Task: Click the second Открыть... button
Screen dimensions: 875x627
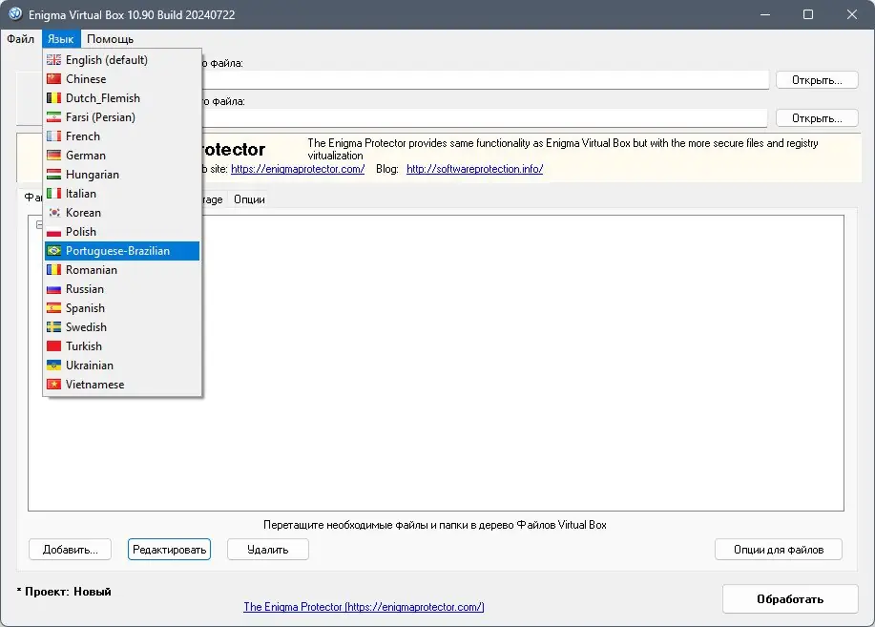Action: 817,117
